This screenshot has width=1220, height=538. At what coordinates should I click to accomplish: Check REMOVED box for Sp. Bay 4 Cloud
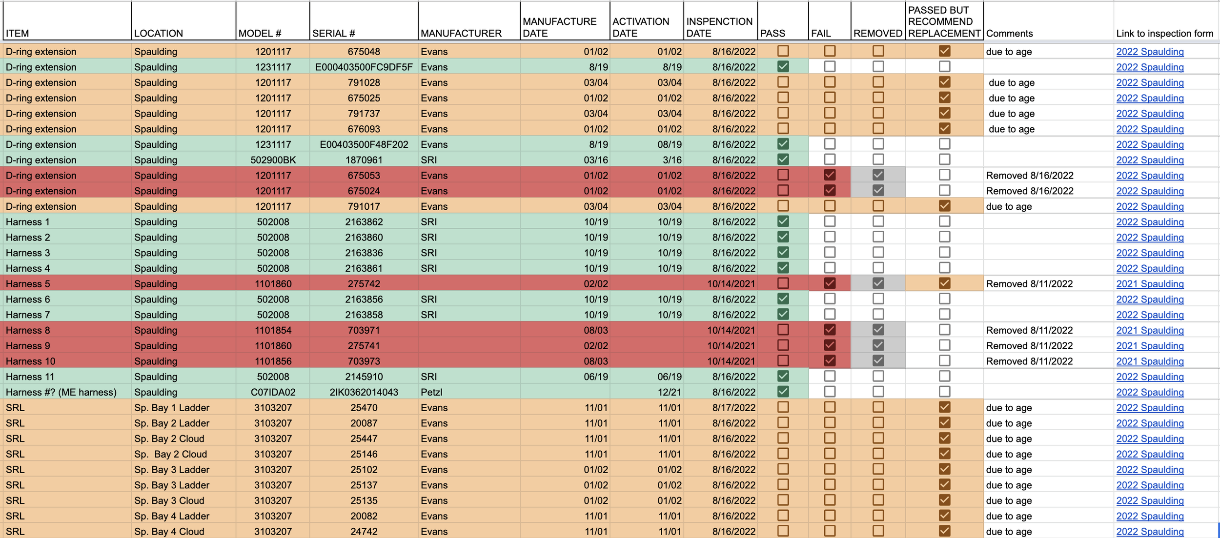click(878, 531)
